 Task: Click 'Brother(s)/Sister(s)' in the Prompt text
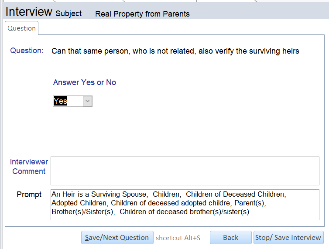click(x=83, y=212)
